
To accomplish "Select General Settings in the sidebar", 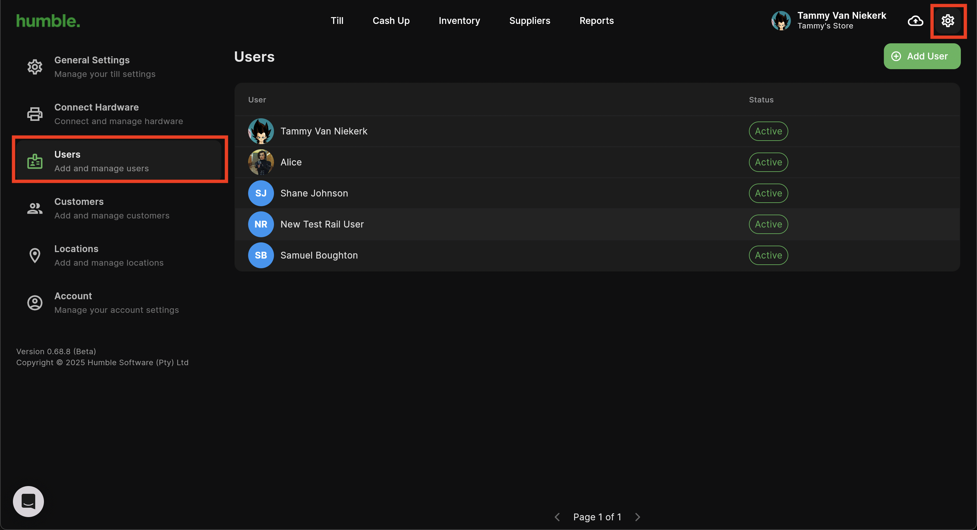I will coord(119,67).
